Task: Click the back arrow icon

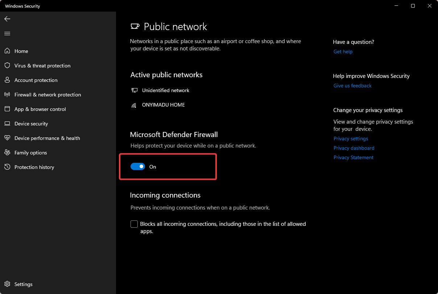Action: (x=7, y=19)
